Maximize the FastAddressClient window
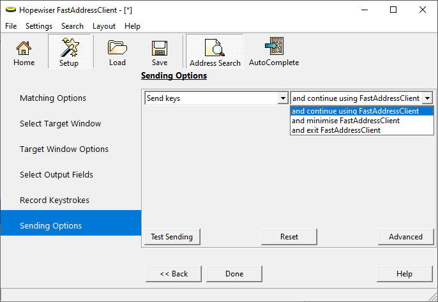Viewport: 438px width, 302px height. click(x=393, y=10)
